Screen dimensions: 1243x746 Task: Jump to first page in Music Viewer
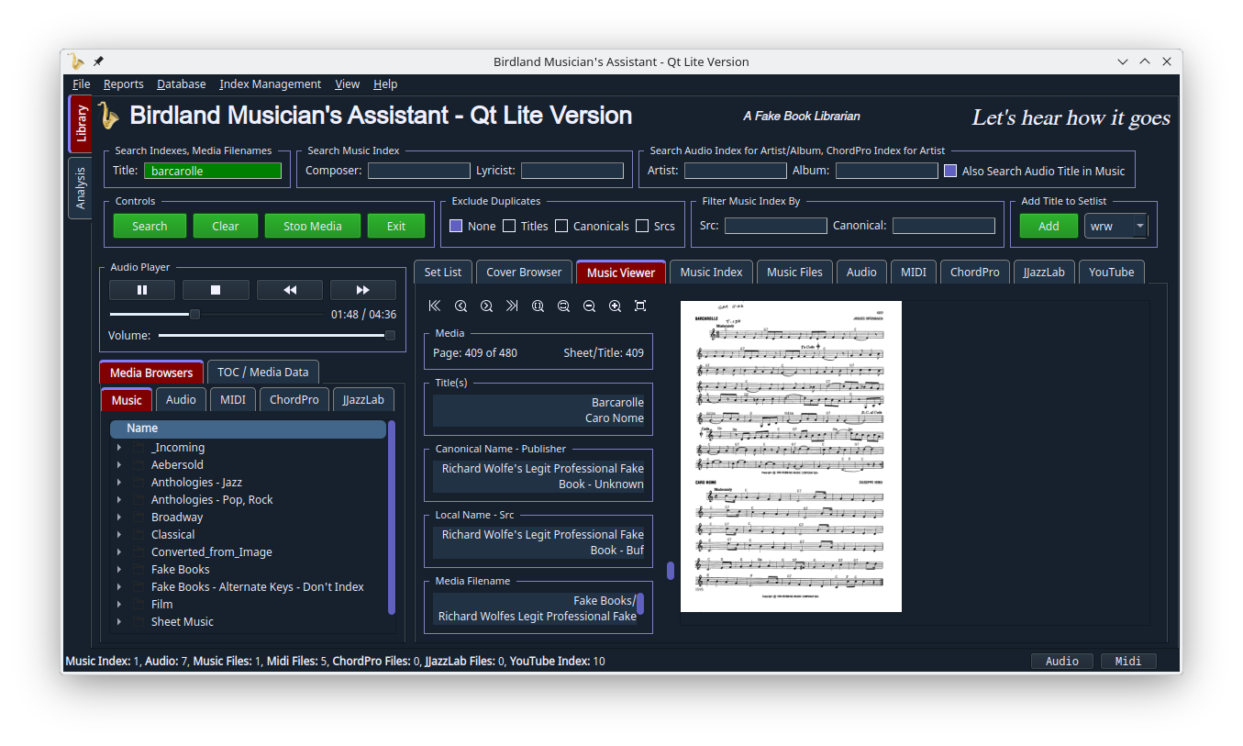[435, 306]
